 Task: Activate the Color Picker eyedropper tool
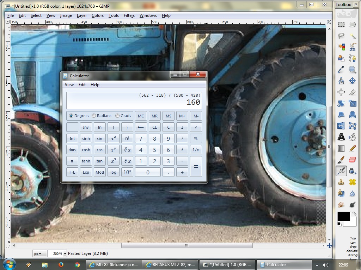pyautogui.click(x=341, y=70)
